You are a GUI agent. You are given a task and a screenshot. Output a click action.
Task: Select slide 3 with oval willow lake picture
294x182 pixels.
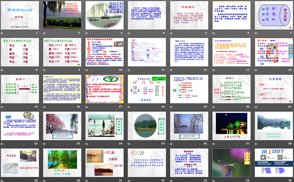pos(104,15)
